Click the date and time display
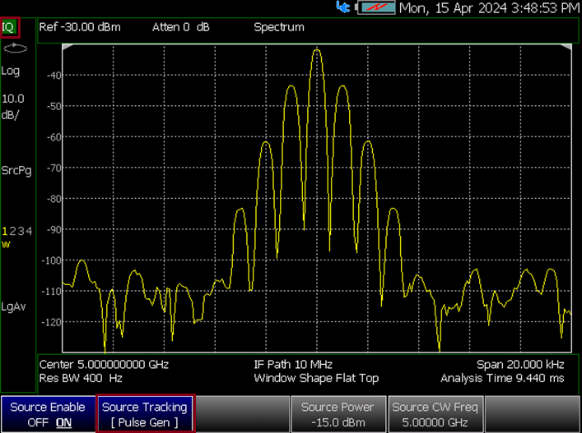 (x=490, y=7)
